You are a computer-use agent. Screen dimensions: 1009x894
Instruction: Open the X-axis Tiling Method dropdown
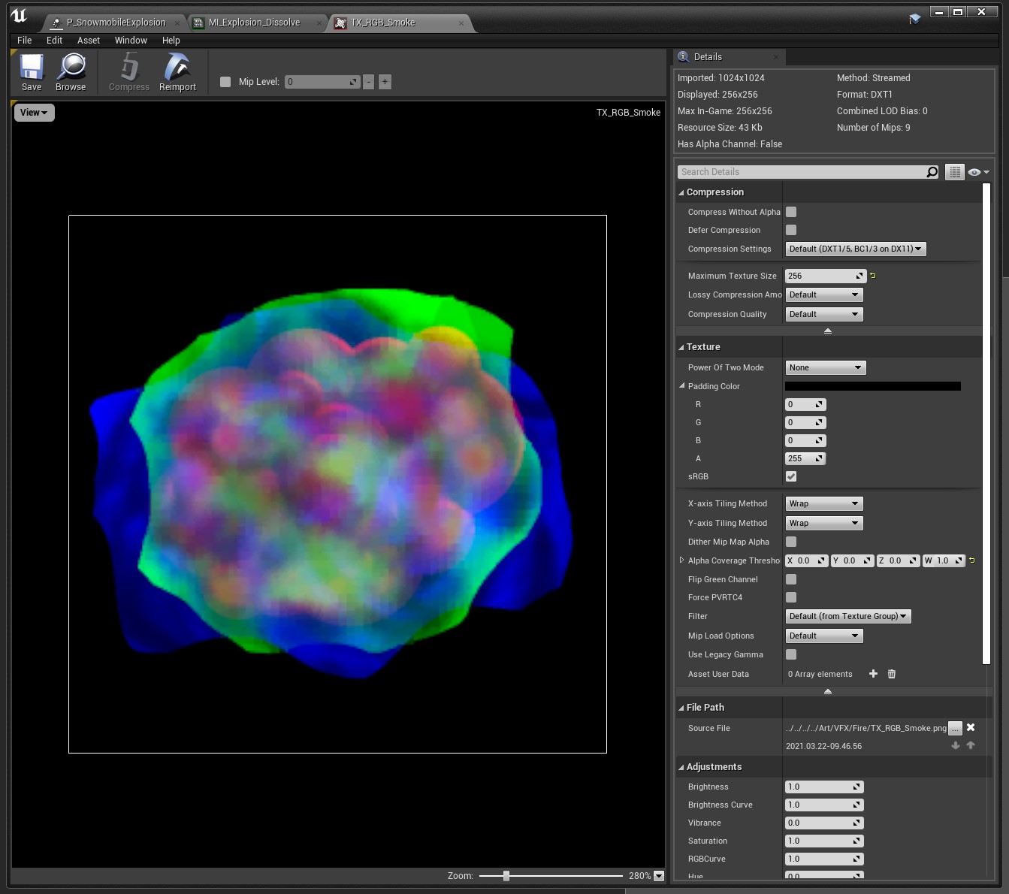824,503
